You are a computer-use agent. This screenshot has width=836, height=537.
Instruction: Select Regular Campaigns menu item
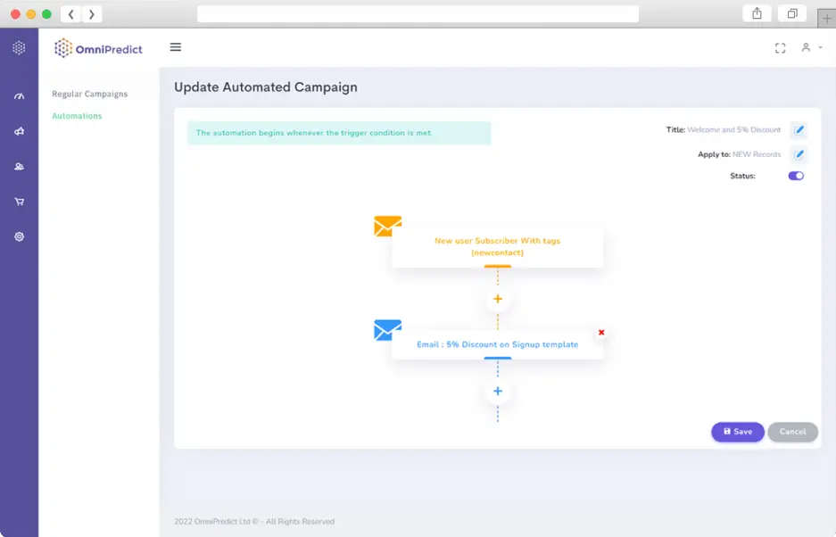89,94
